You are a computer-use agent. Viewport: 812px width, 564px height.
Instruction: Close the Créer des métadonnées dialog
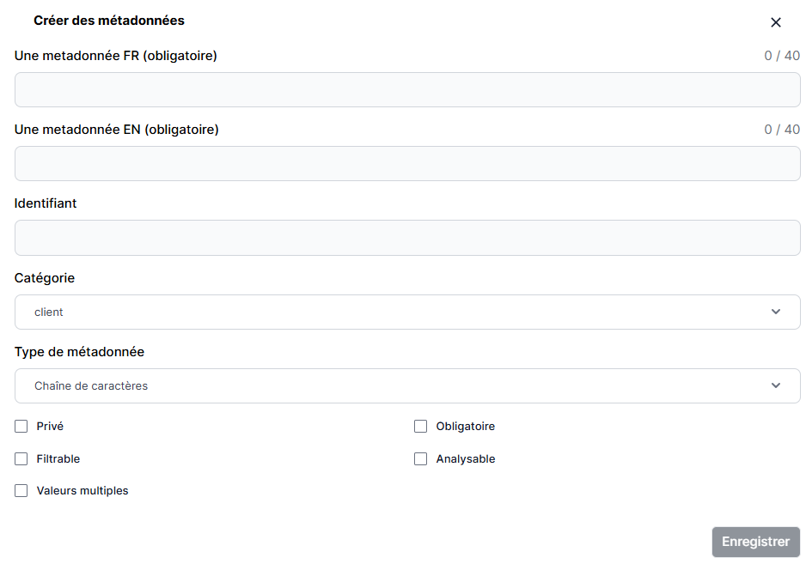point(776,22)
